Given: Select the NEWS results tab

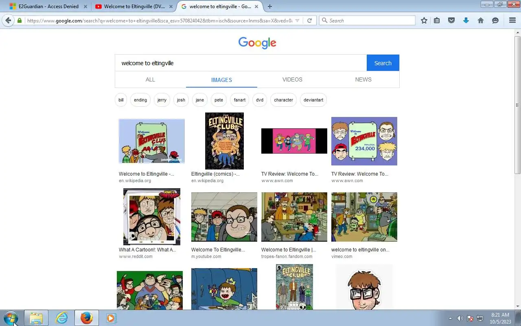Looking at the screenshot, I should pos(363,79).
